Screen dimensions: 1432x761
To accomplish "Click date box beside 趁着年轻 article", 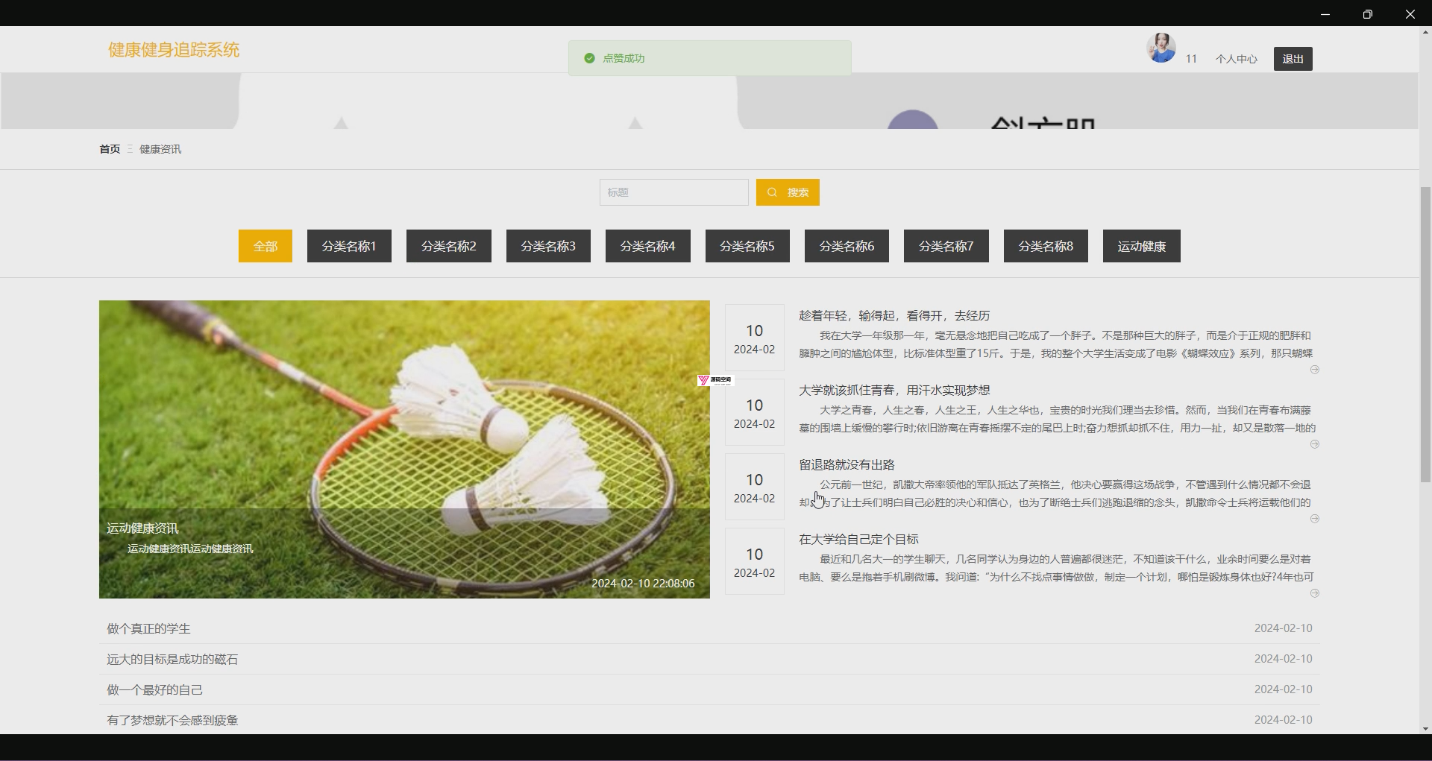I will pos(755,338).
